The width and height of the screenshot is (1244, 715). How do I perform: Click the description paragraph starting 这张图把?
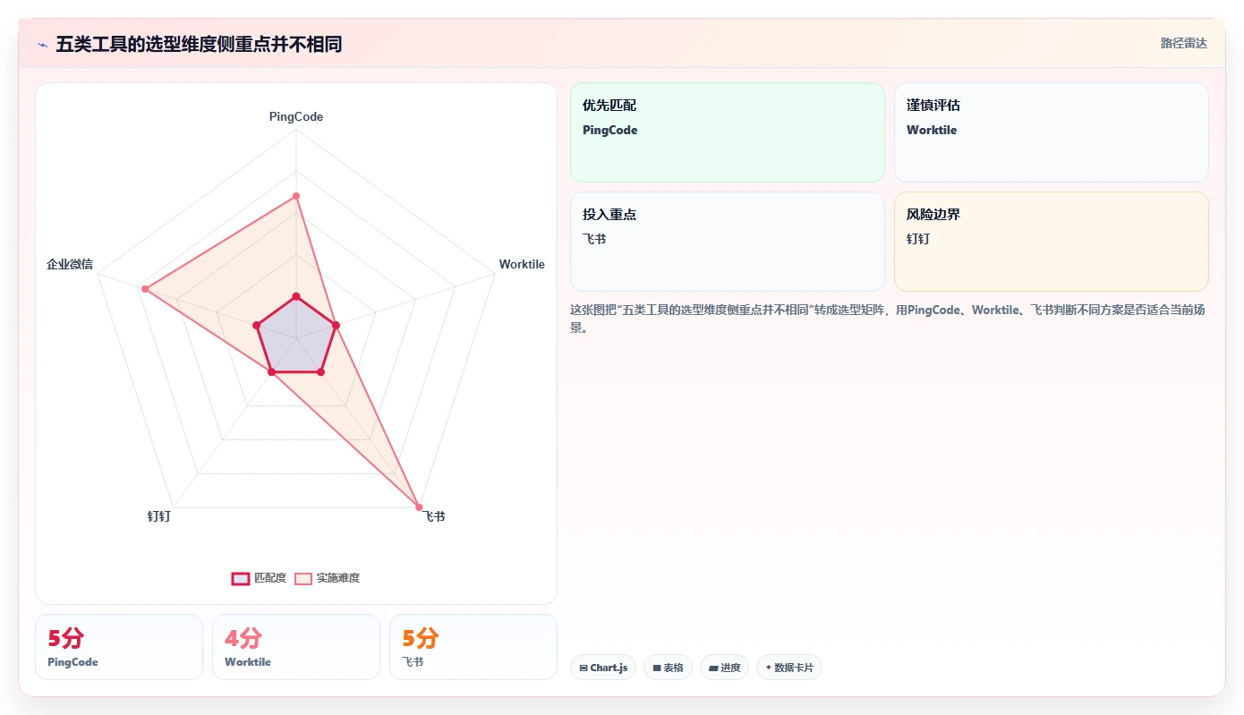(x=889, y=318)
